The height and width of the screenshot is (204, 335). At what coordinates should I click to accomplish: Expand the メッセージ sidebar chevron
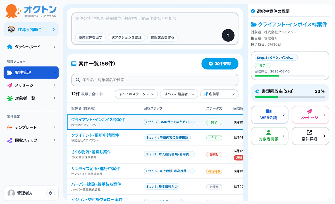(x=54, y=86)
